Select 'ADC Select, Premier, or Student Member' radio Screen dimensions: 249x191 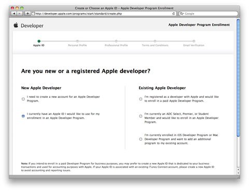pyautogui.click(x=141, y=116)
